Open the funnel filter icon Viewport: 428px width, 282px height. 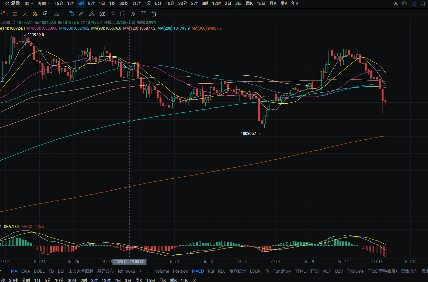(143, 14)
